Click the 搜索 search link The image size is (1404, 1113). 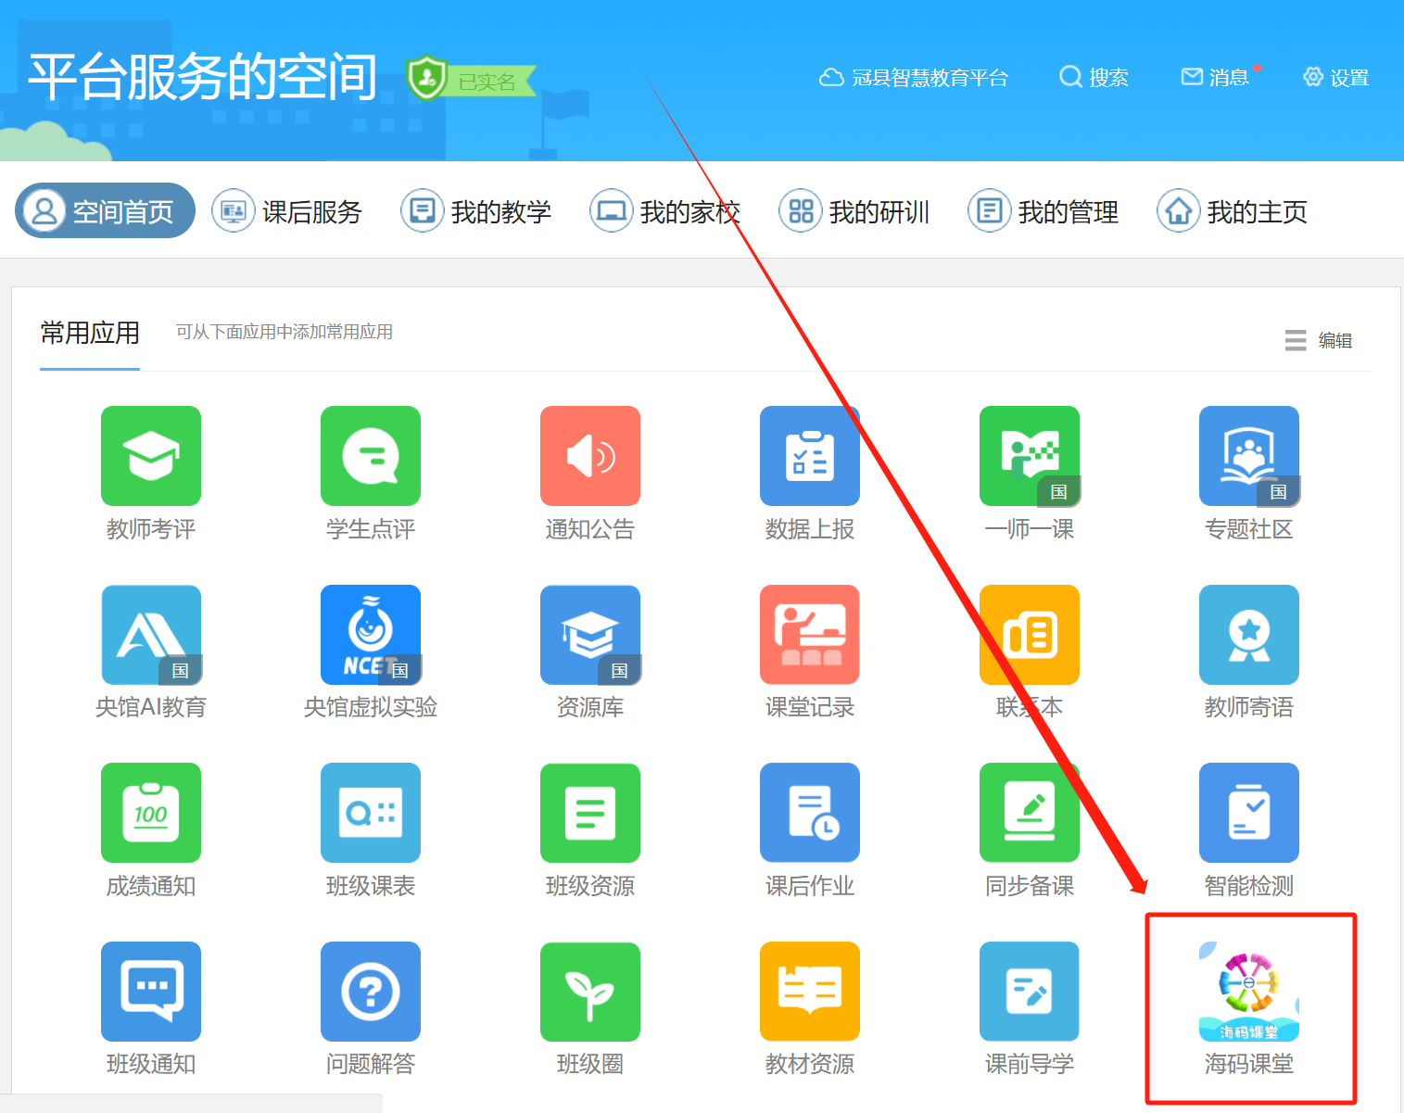click(x=1094, y=78)
